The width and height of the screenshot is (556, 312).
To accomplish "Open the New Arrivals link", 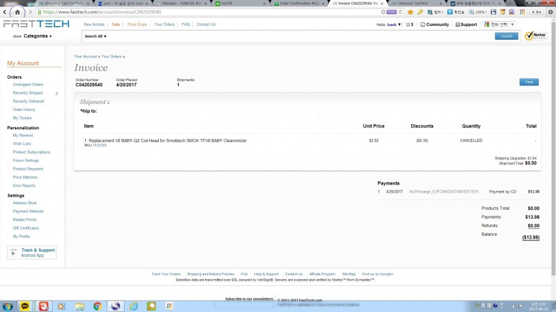I will pos(94,24).
